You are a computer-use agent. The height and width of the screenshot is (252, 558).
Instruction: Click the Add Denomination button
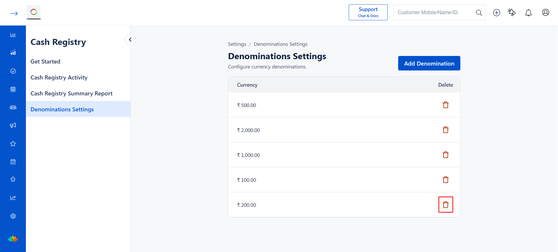[429, 63]
